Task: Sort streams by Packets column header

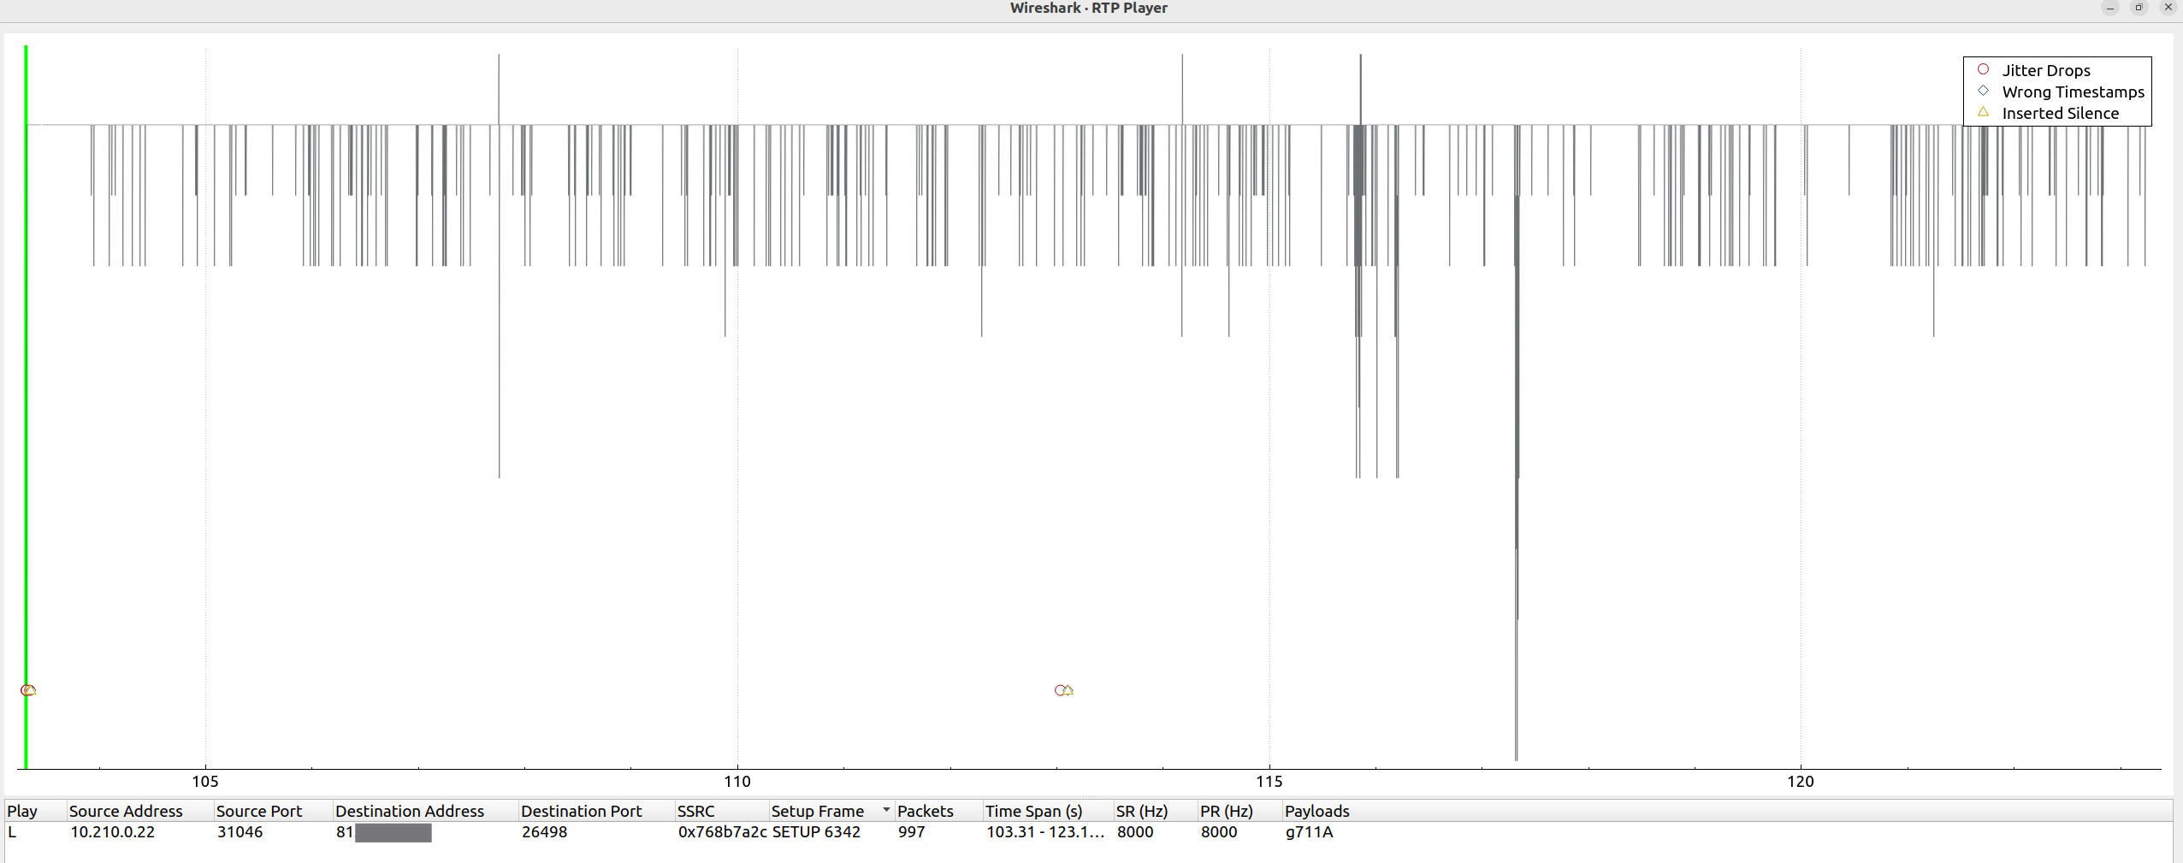Action: pyautogui.click(x=925, y=811)
